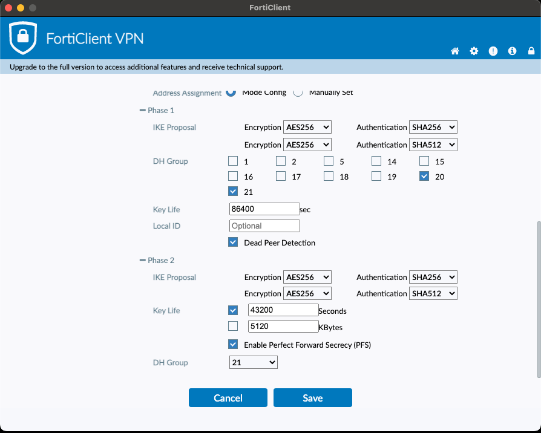The image size is (541, 433).
Task: Uncheck Phase 2 Key Life Seconds checkbox
Action: (x=233, y=310)
